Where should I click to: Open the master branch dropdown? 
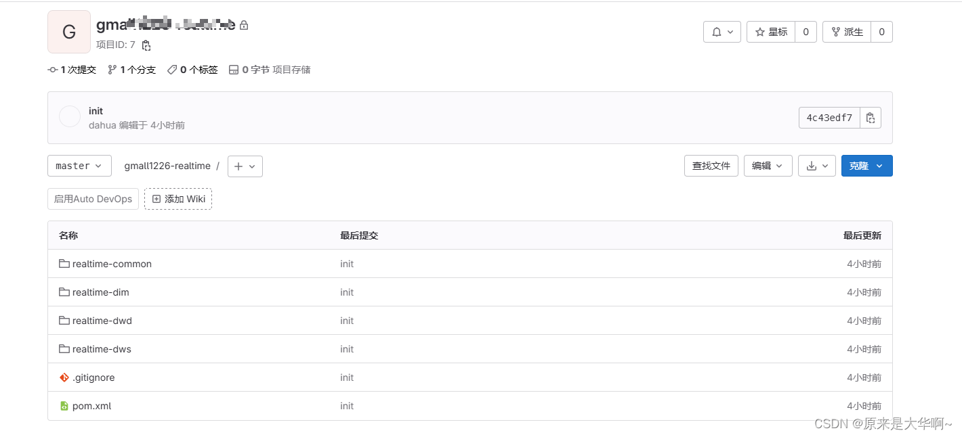(79, 166)
